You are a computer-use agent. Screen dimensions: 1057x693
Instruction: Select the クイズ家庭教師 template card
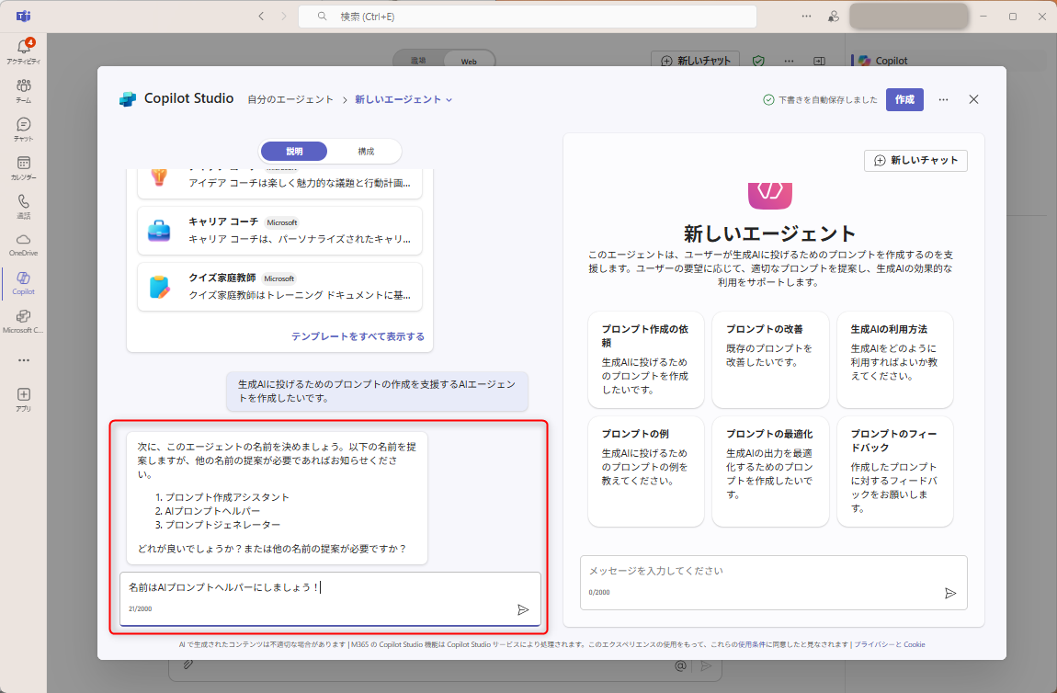click(x=279, y=287)
